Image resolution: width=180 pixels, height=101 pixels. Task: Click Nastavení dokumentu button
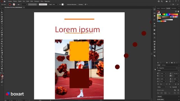[72, 4]
